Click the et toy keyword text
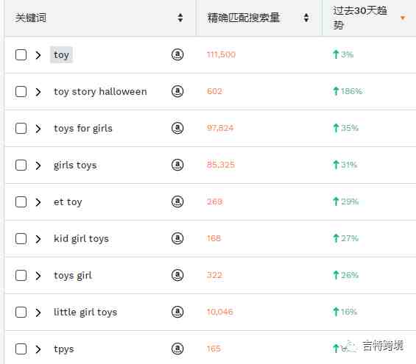The width and height of the screenshot is (416, 364). coord(68,202)
